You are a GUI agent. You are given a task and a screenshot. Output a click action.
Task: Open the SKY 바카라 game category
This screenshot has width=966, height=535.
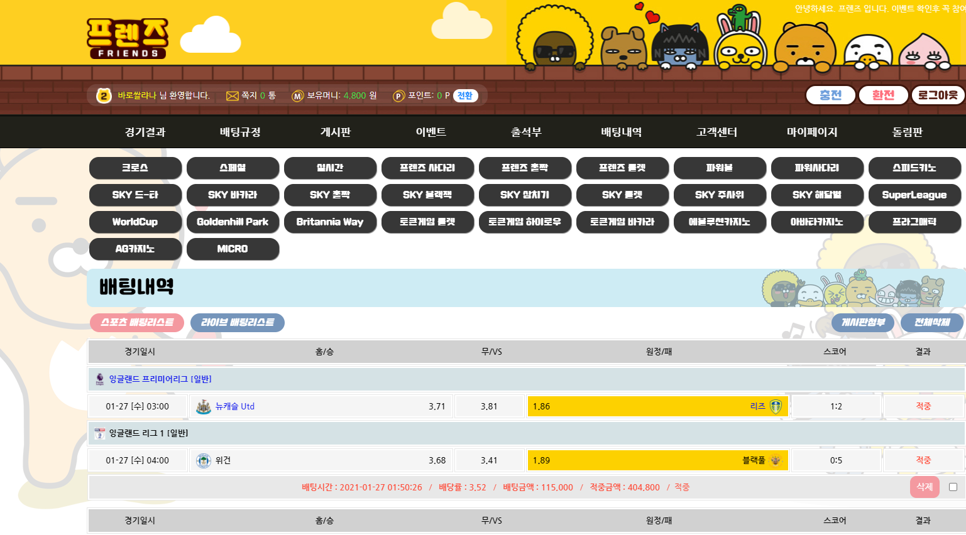(233, 195)
